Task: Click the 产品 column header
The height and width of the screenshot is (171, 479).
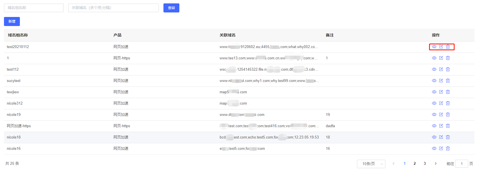Action: (117, 35)
